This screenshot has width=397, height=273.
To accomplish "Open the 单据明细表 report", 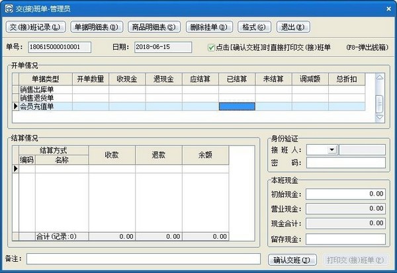I will click(x=95, y=27).
